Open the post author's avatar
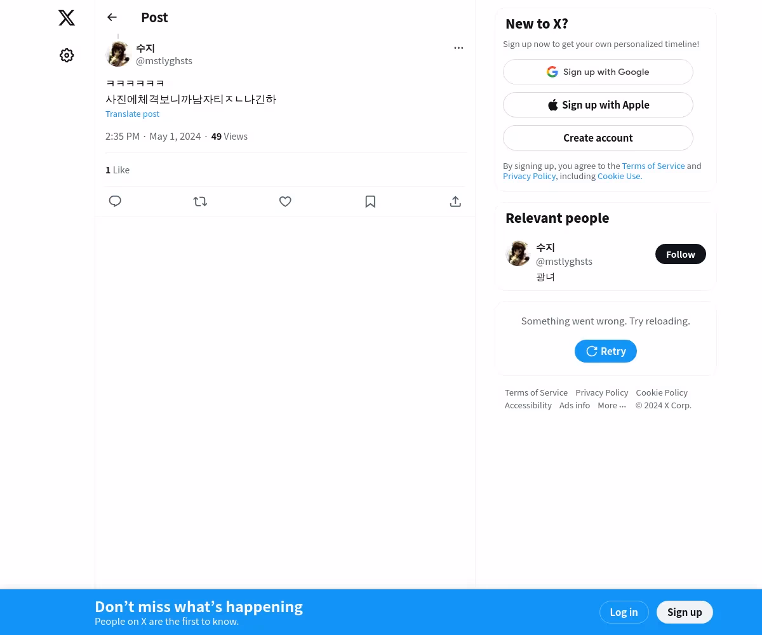762x635 pixels. tap(118, 54)
